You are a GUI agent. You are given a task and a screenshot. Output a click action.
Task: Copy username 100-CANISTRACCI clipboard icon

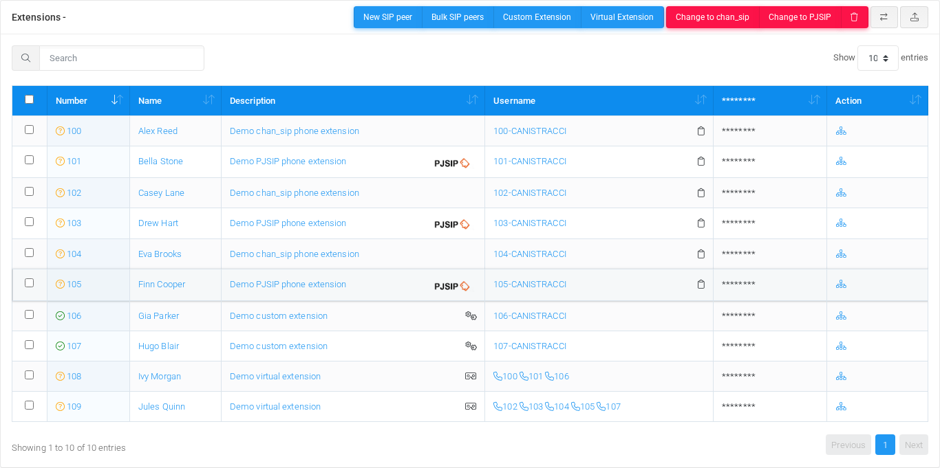pyautogui.click(x=701, y=131)
